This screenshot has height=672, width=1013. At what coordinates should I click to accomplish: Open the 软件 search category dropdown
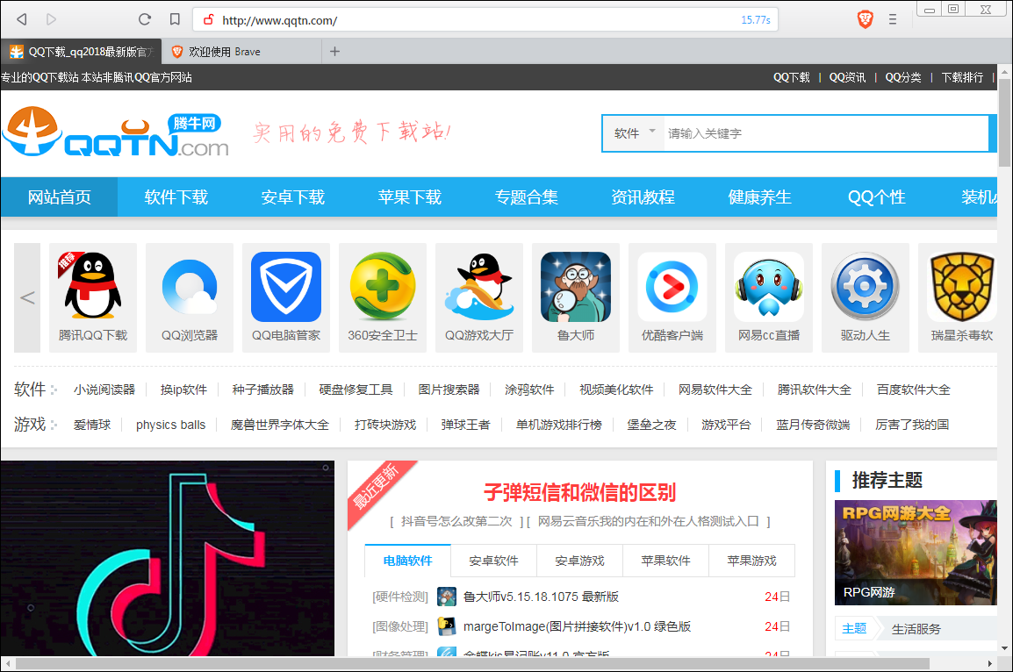click(x=633, y=132)
